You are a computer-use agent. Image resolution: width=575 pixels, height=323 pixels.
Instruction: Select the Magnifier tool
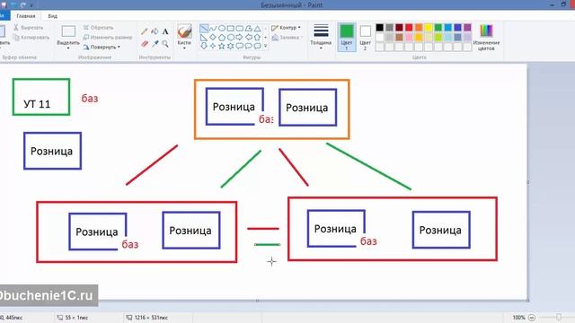tap(165, 44)
